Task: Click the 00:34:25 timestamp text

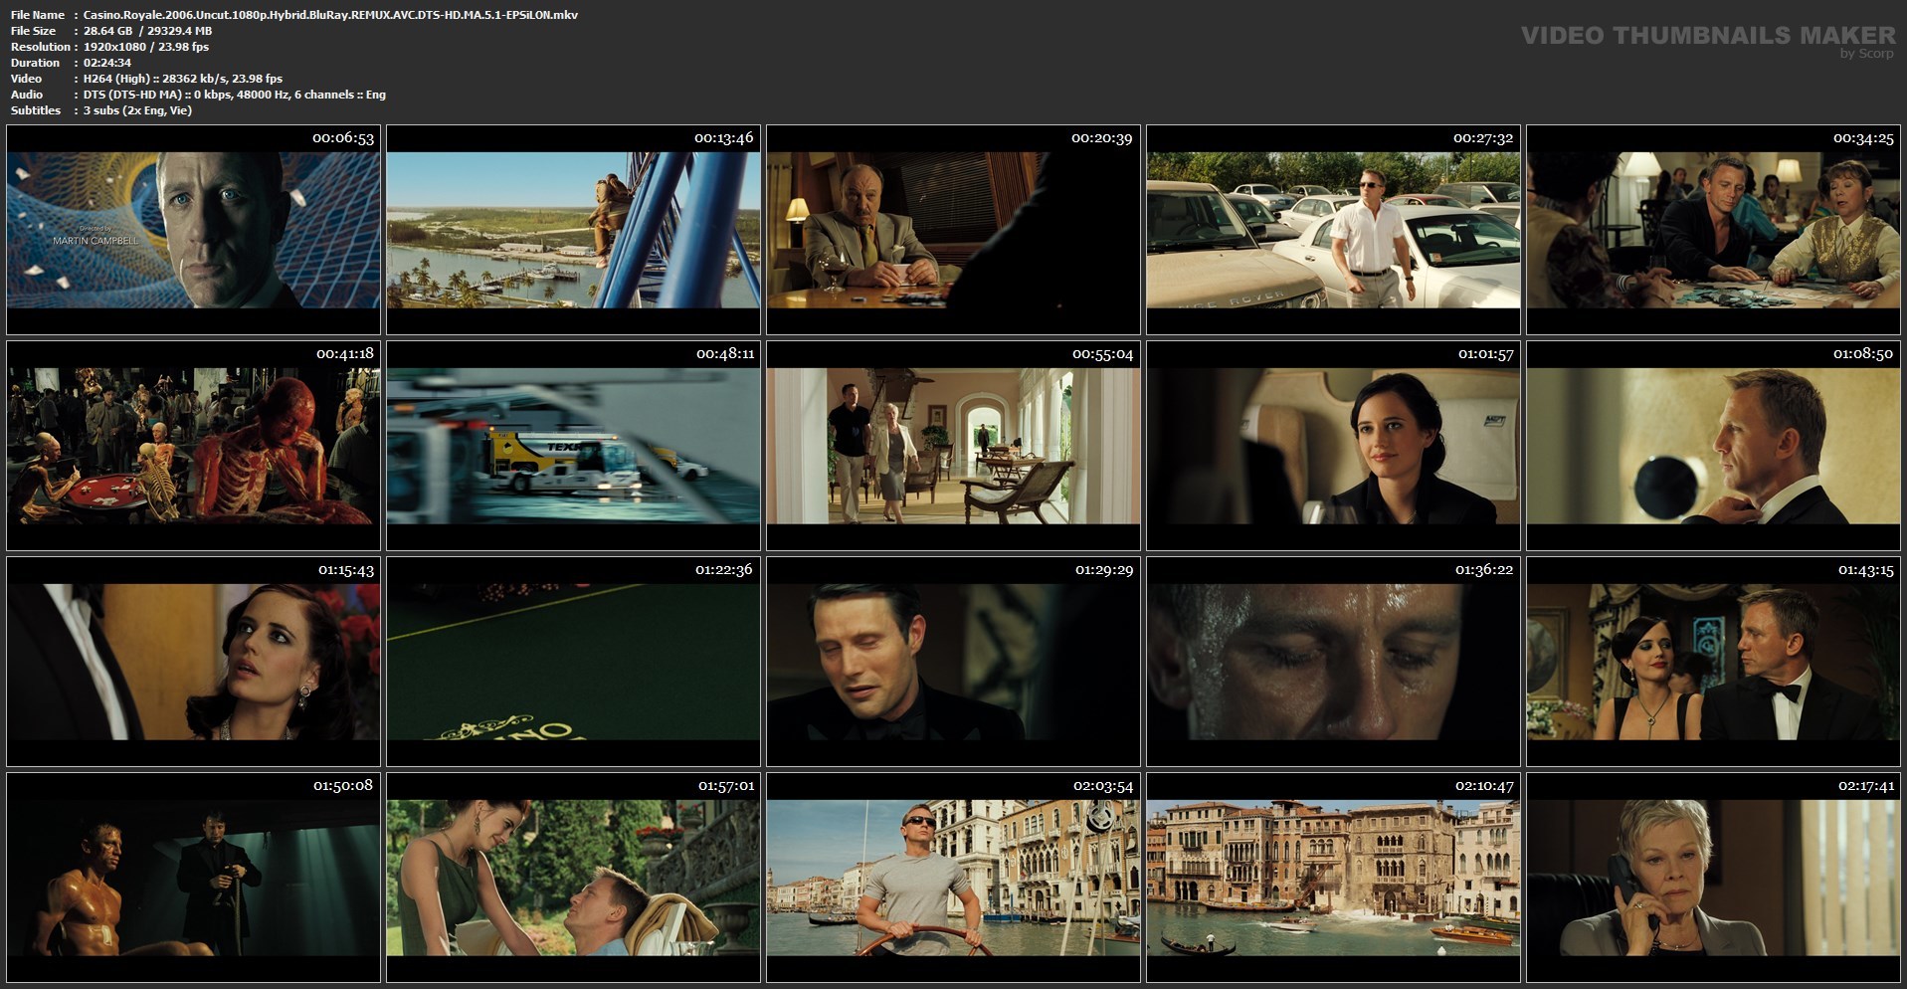Action: tap(1863, 138)
